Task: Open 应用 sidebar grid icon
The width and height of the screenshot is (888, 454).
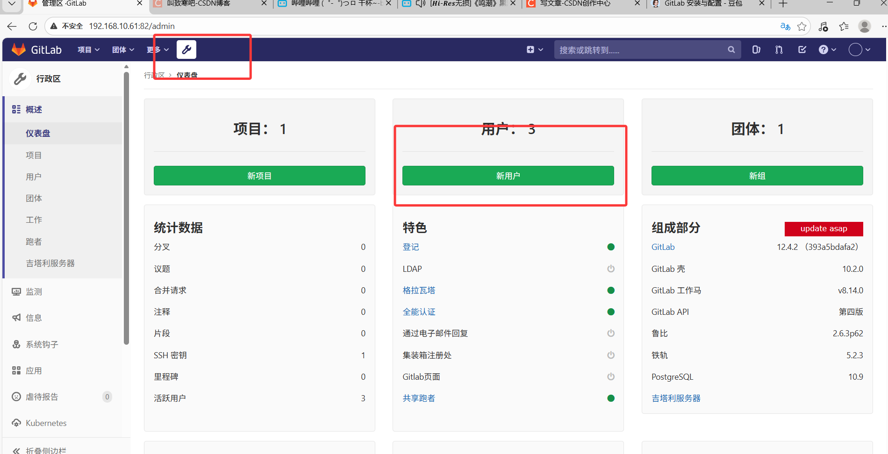Action: pyautogui.click(x=16, y=370)
